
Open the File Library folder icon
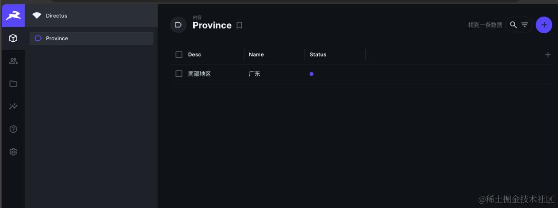(x=13, y=83)
